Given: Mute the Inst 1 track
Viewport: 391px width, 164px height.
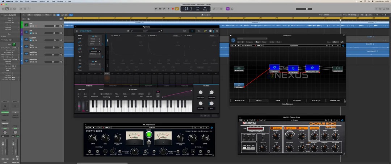Looking at the screenshot, I should [x=30, y=26].
